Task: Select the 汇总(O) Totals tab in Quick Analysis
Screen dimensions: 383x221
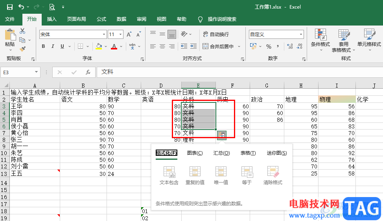Action: [x=221, y=153]
